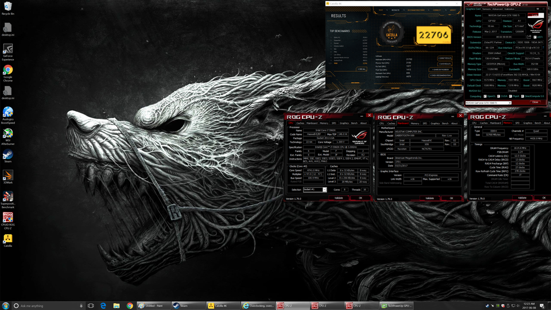This screenshot has width=551, height=310.
Task: Switch to the Sensors tab in GPU-Z
Action: (x=487, y=9)
